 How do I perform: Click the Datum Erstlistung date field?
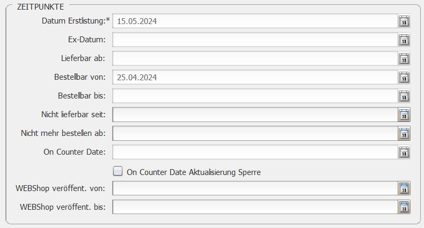tap(255, 21)
